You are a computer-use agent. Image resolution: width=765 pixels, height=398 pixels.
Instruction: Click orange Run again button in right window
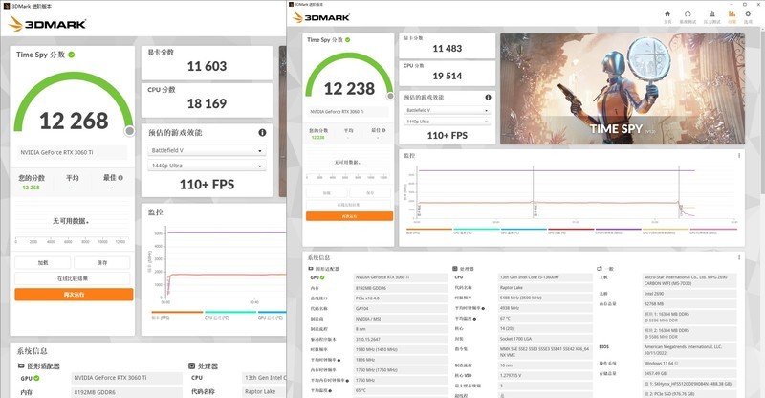349,216
